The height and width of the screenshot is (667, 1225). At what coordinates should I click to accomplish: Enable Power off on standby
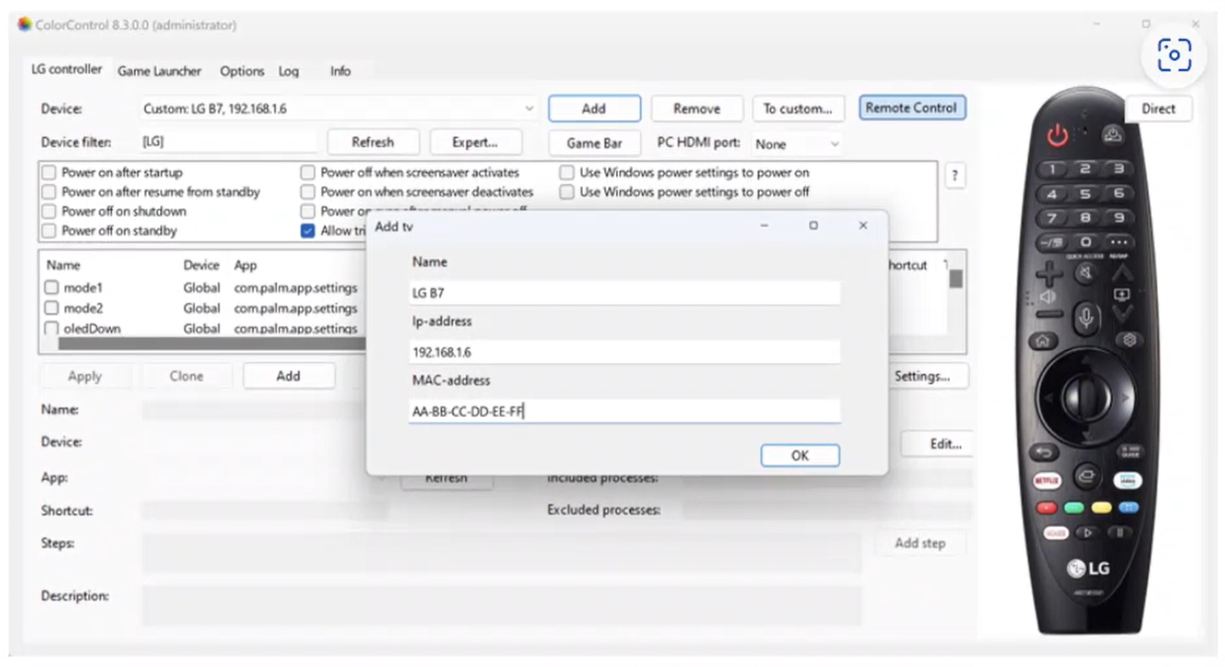pos(49,230)
